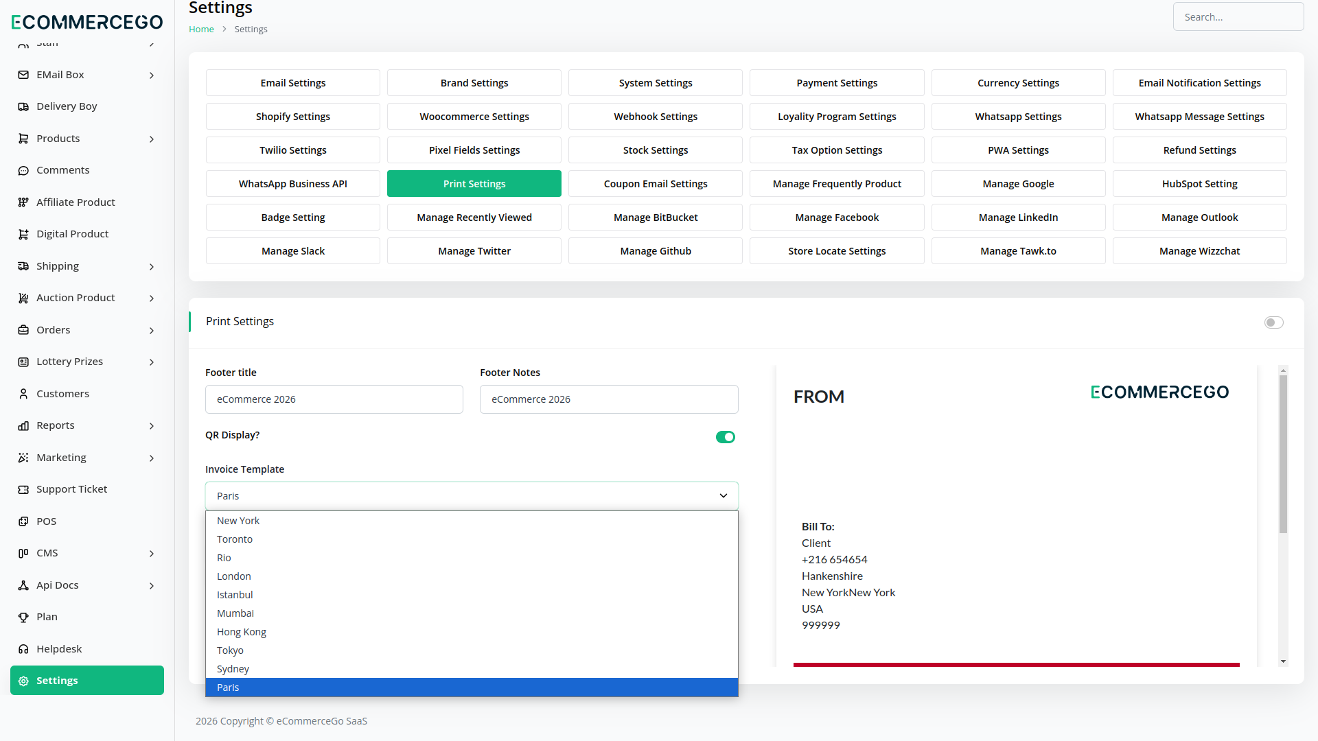
Task: Click the Digital Product icon
Action: point(23,234)
